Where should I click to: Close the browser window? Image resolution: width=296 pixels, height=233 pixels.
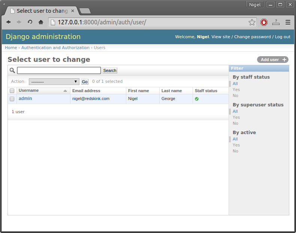(x=290, y=4)
